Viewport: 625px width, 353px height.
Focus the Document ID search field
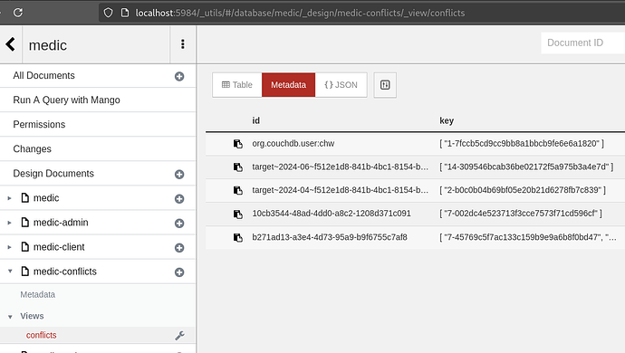click(582, 43)
